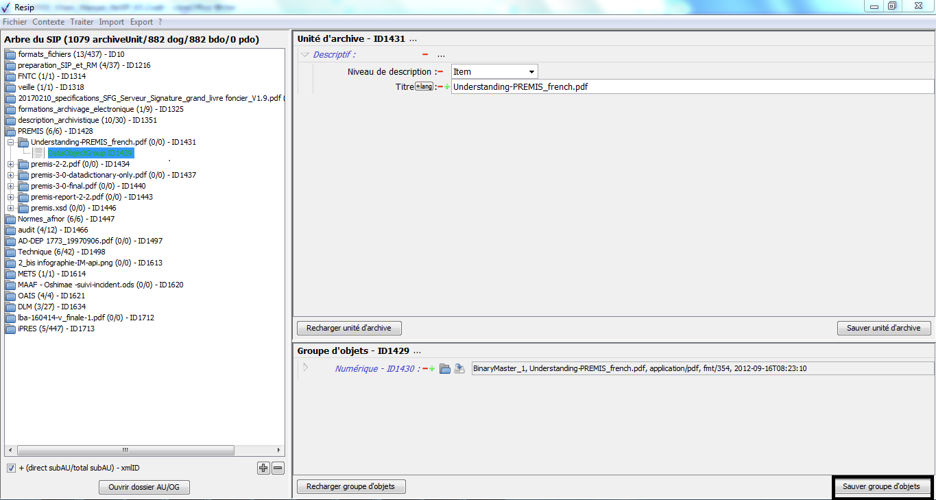The image size is (936, 500).
Task: Click the import file icon for Numérique ID1430
Action: point(459,369)
